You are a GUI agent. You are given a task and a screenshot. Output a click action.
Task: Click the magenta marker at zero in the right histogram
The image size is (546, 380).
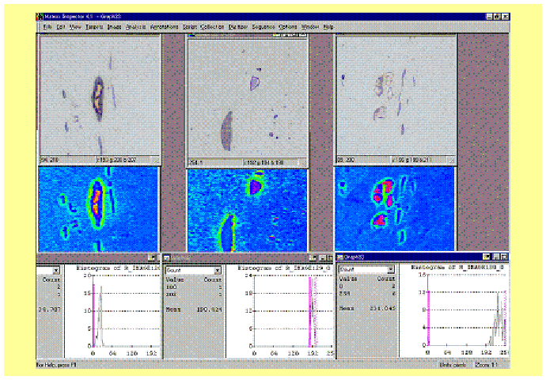[428, 317]
